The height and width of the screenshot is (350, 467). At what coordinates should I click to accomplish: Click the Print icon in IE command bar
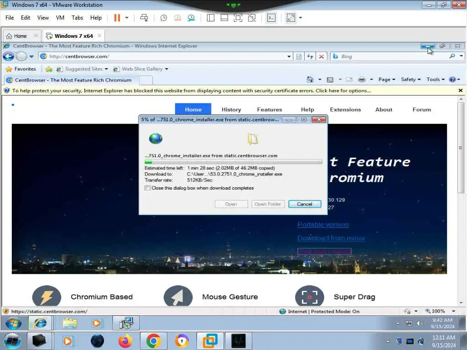click(362, 79)
